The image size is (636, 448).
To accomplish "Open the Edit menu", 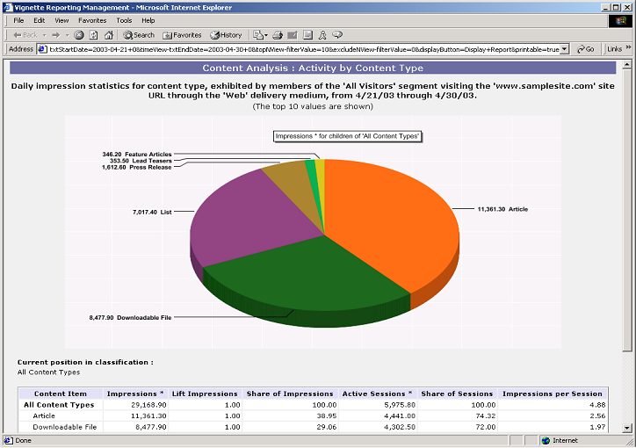I will click(39, 20).
